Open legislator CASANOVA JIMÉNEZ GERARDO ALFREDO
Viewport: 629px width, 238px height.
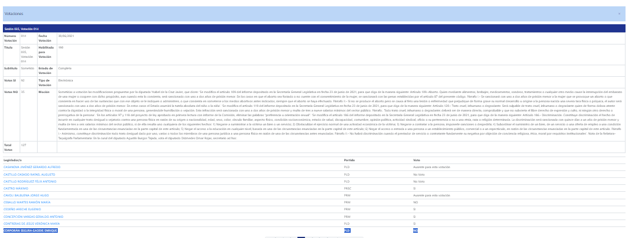32,167
